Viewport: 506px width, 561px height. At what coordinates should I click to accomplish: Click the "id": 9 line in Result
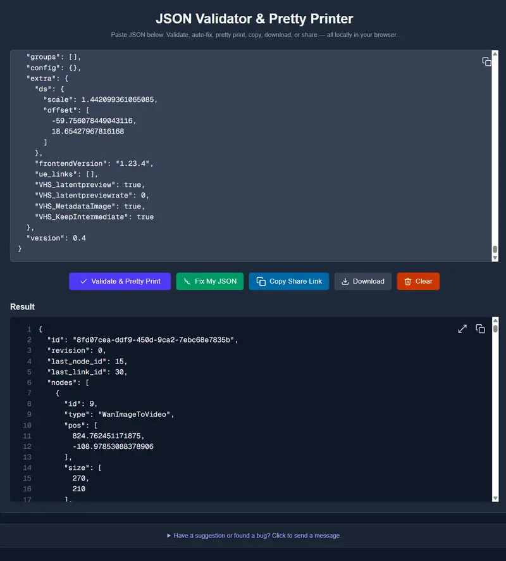click(81, 404)
